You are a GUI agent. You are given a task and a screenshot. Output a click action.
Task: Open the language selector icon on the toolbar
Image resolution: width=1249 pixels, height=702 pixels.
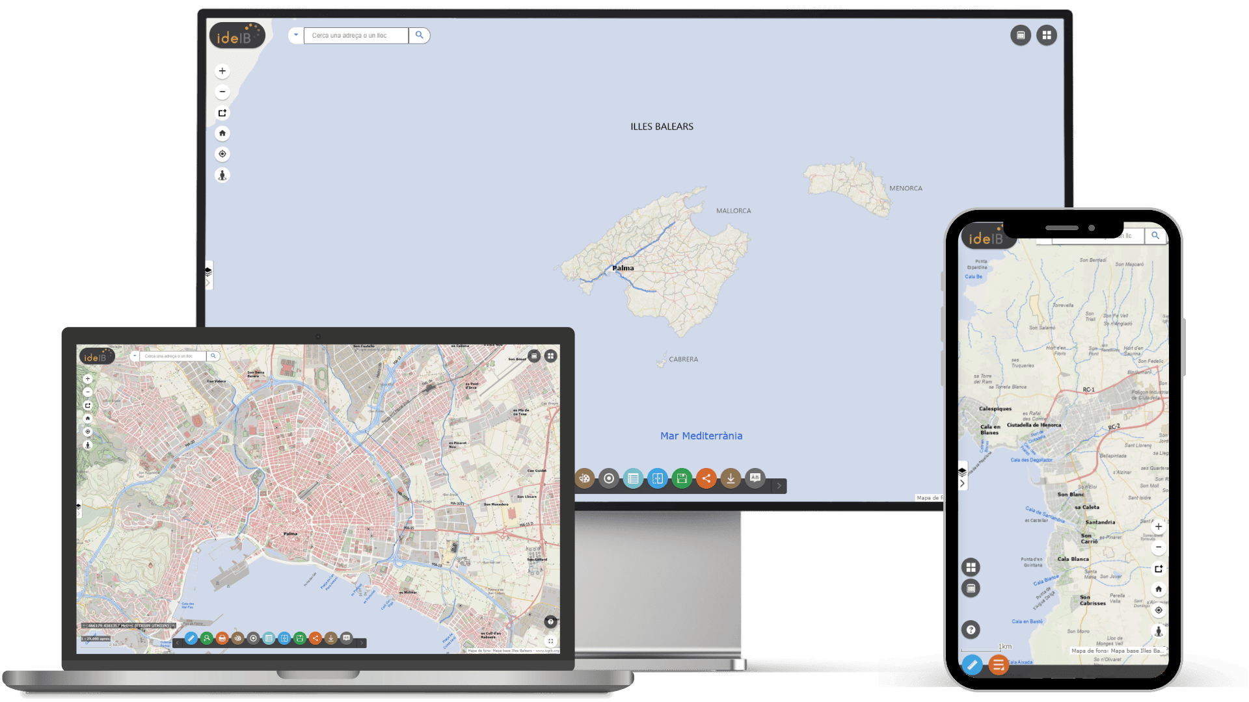click(x=755, y=478)
